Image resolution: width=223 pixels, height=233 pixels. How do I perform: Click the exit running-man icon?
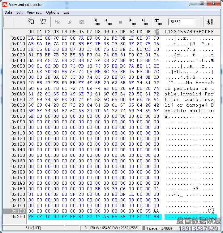210,22
